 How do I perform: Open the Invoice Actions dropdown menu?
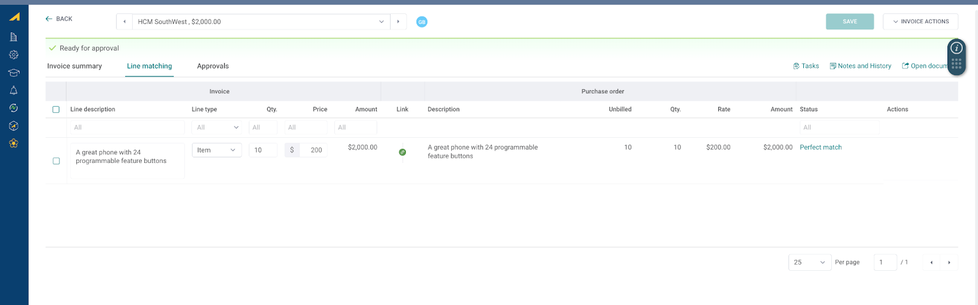point(920,21)
